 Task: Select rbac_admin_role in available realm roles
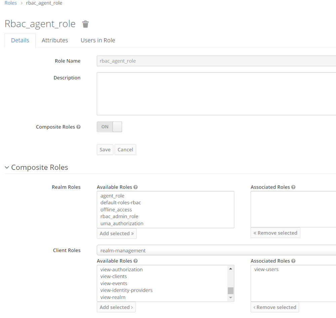(x=119, y=216)
